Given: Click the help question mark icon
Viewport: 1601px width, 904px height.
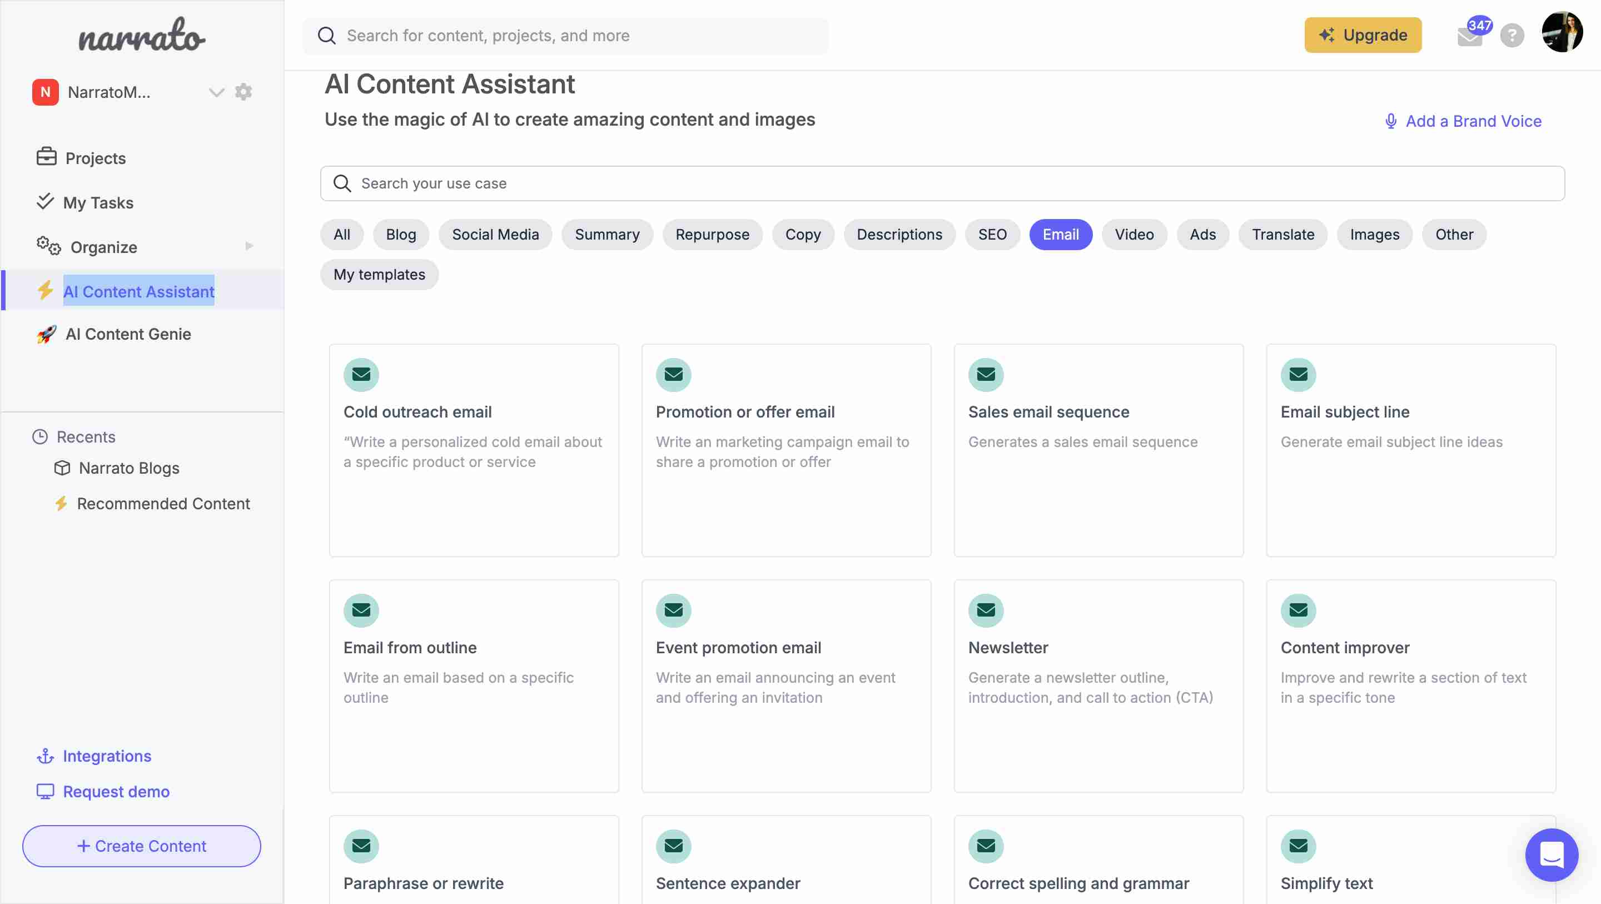Looking at the screenshot, I should (x=1511, y=36).
